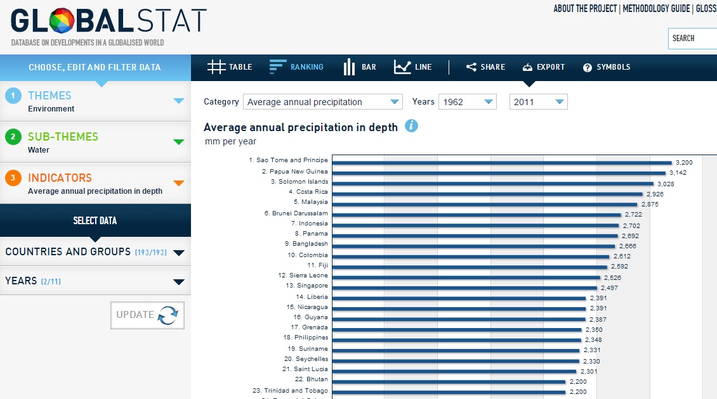Click the 3,200 value label

coord(684,163)
